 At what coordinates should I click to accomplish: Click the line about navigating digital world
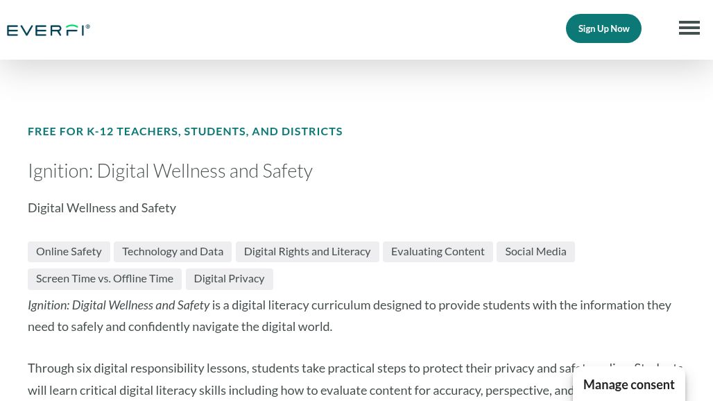[180, 327]
